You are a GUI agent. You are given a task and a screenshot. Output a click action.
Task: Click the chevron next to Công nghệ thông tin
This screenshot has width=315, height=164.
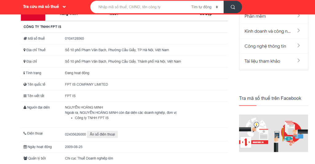[x=298, y=46]
